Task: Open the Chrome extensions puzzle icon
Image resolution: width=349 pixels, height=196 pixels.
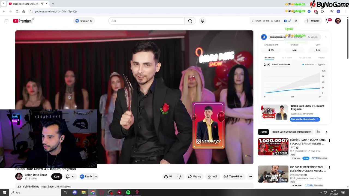Action: click(322, 11)
